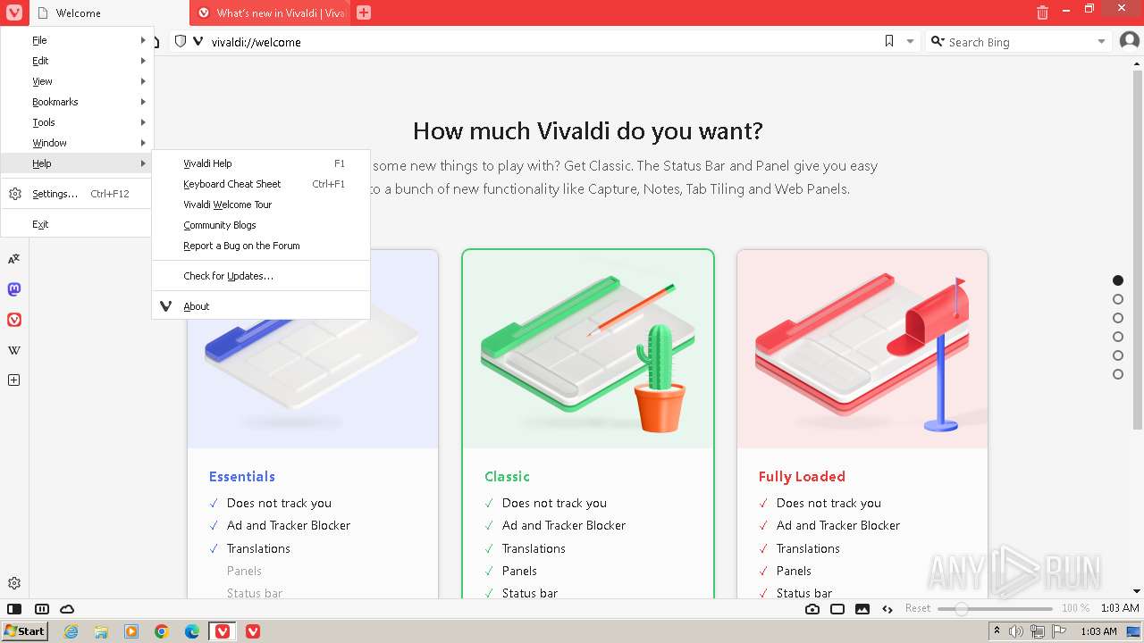Click the Bing search magnifier icon
Screen dimensions: 1144x643
click(x=938, y=41)
